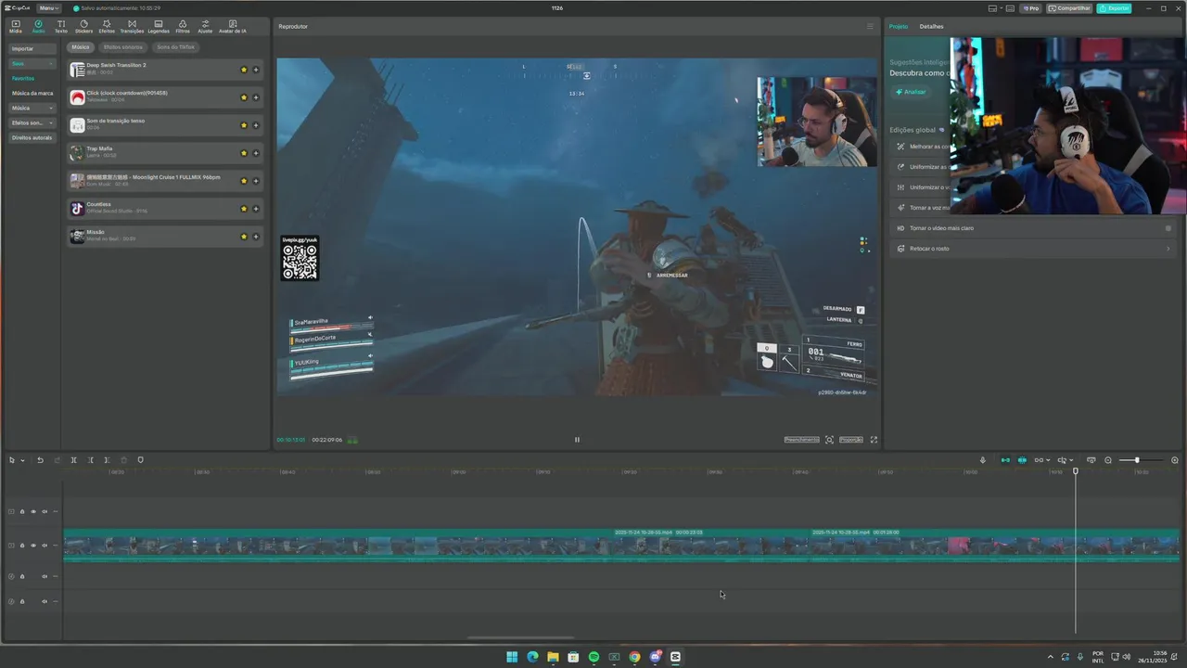
Task: Open the keyboard shortcuts icon in title bar
Action: click(1009, 8)
